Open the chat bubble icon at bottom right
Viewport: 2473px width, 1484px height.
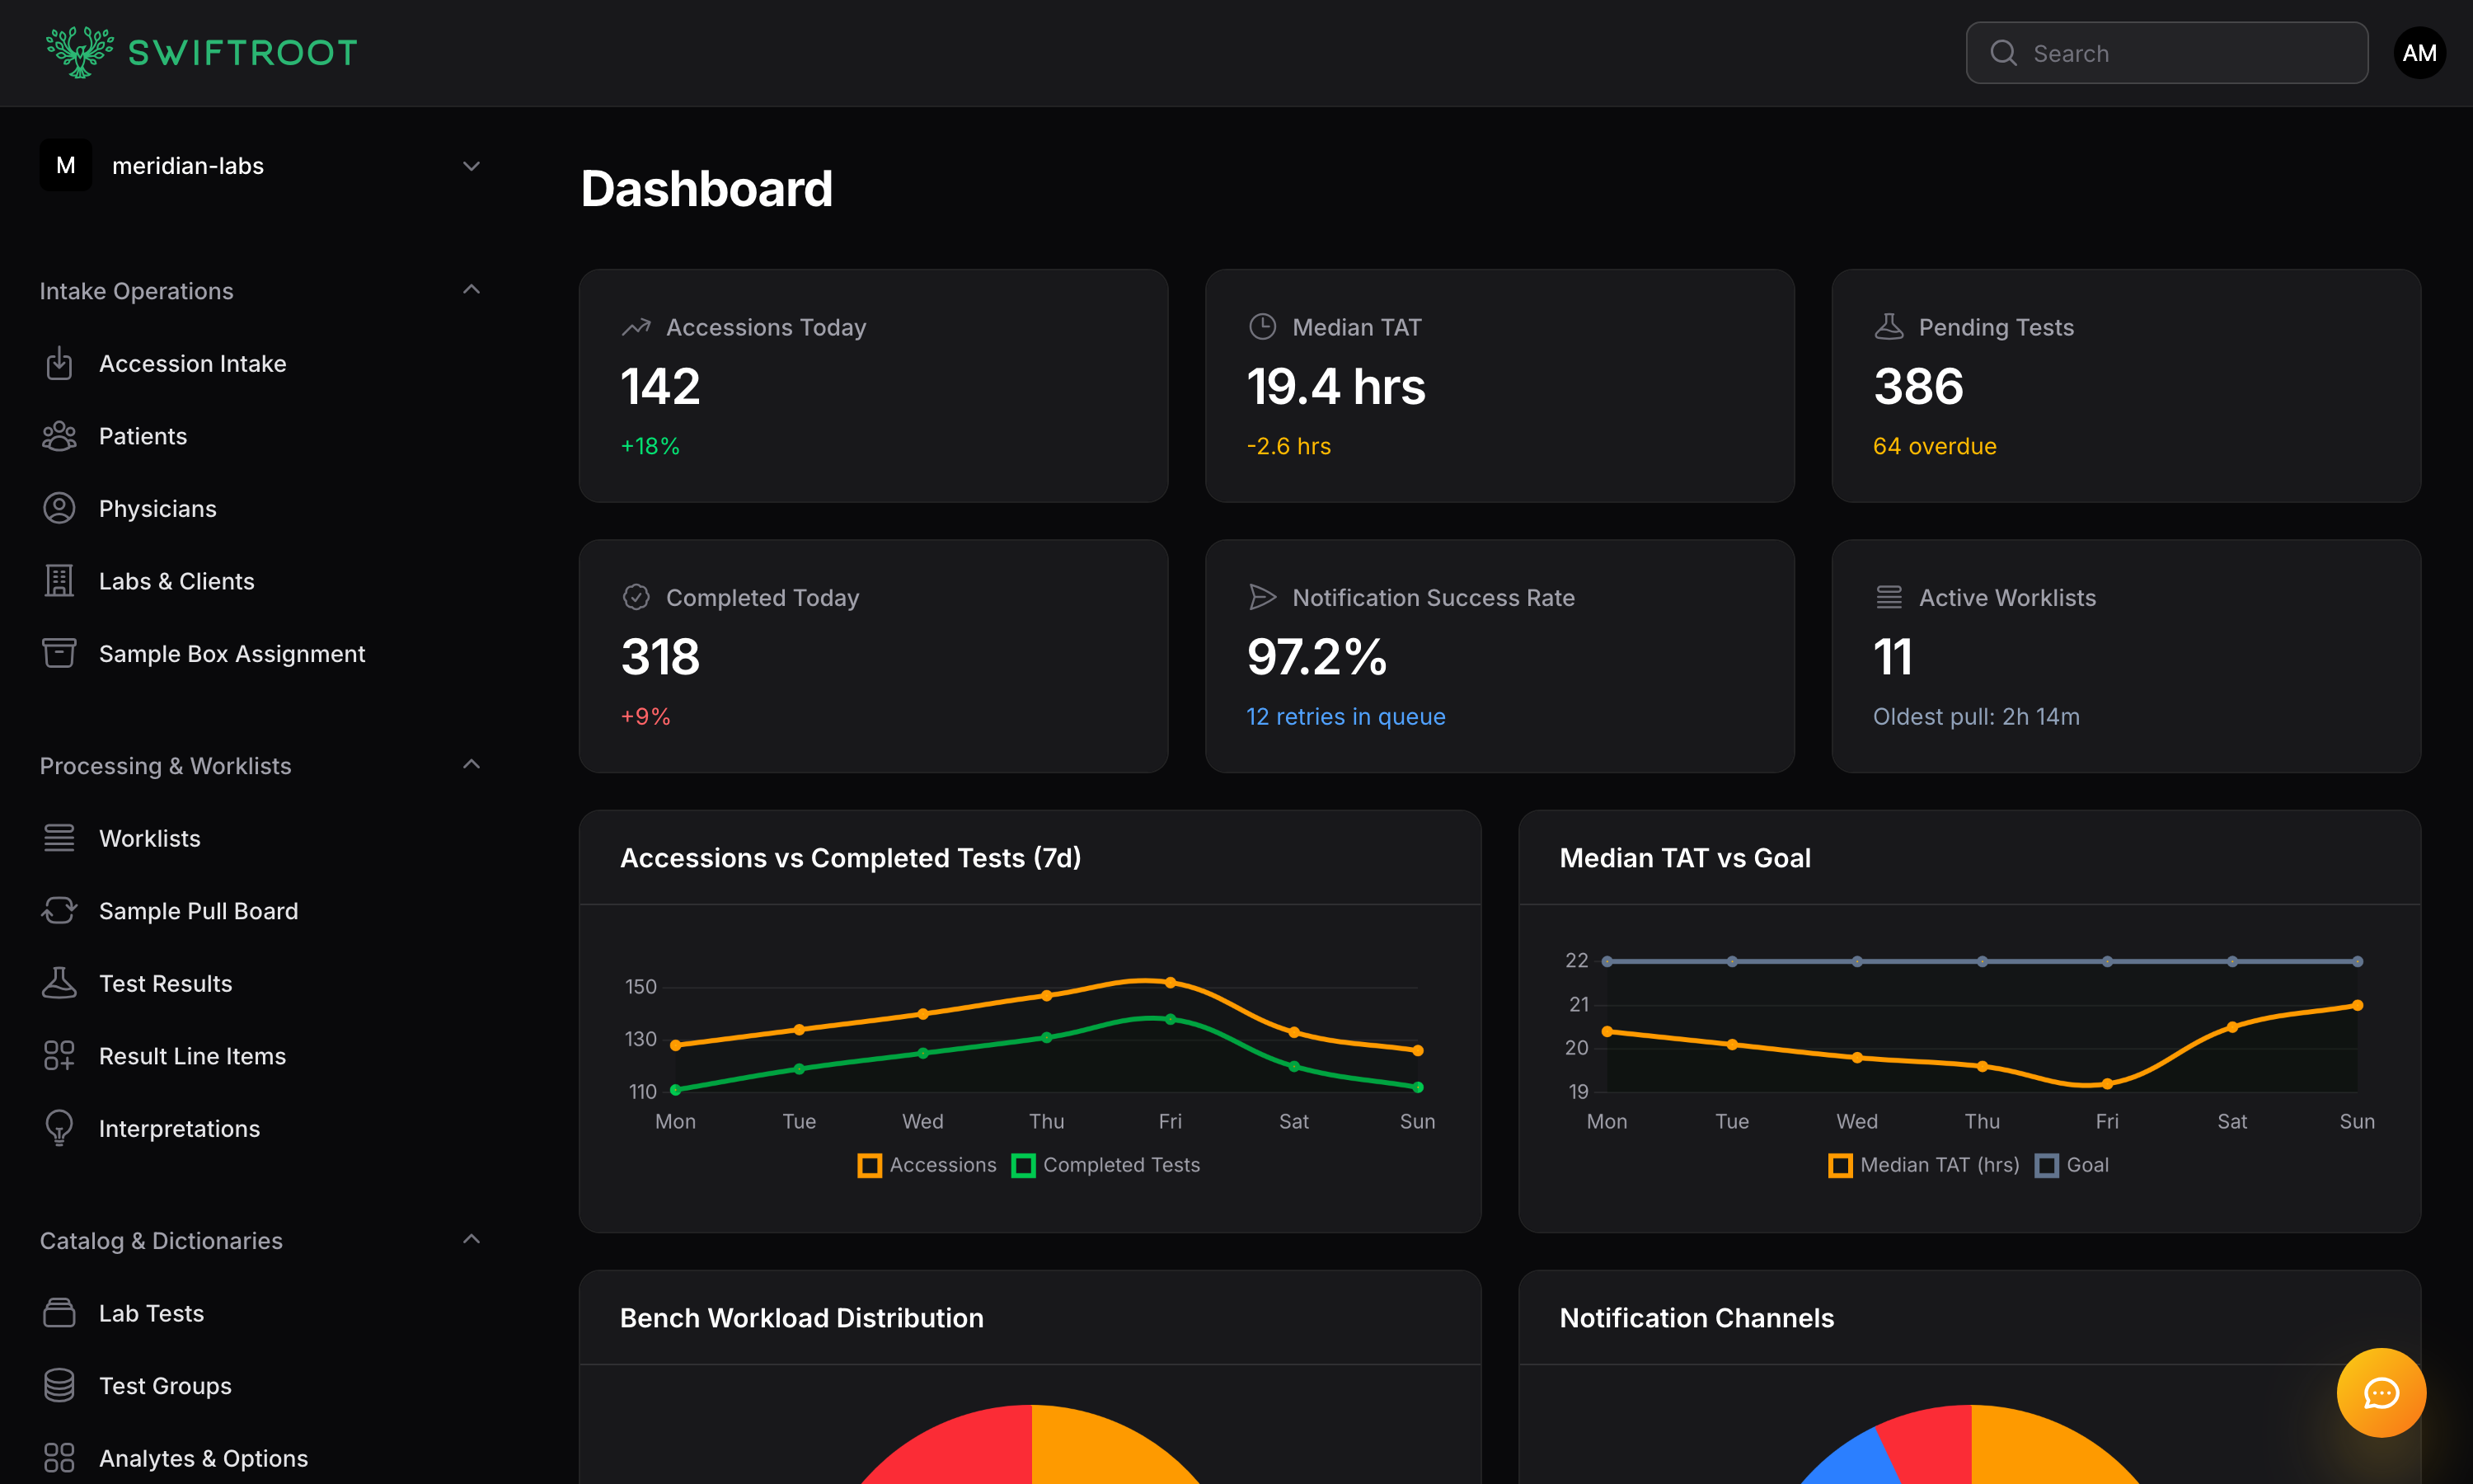[2382, 1392]
